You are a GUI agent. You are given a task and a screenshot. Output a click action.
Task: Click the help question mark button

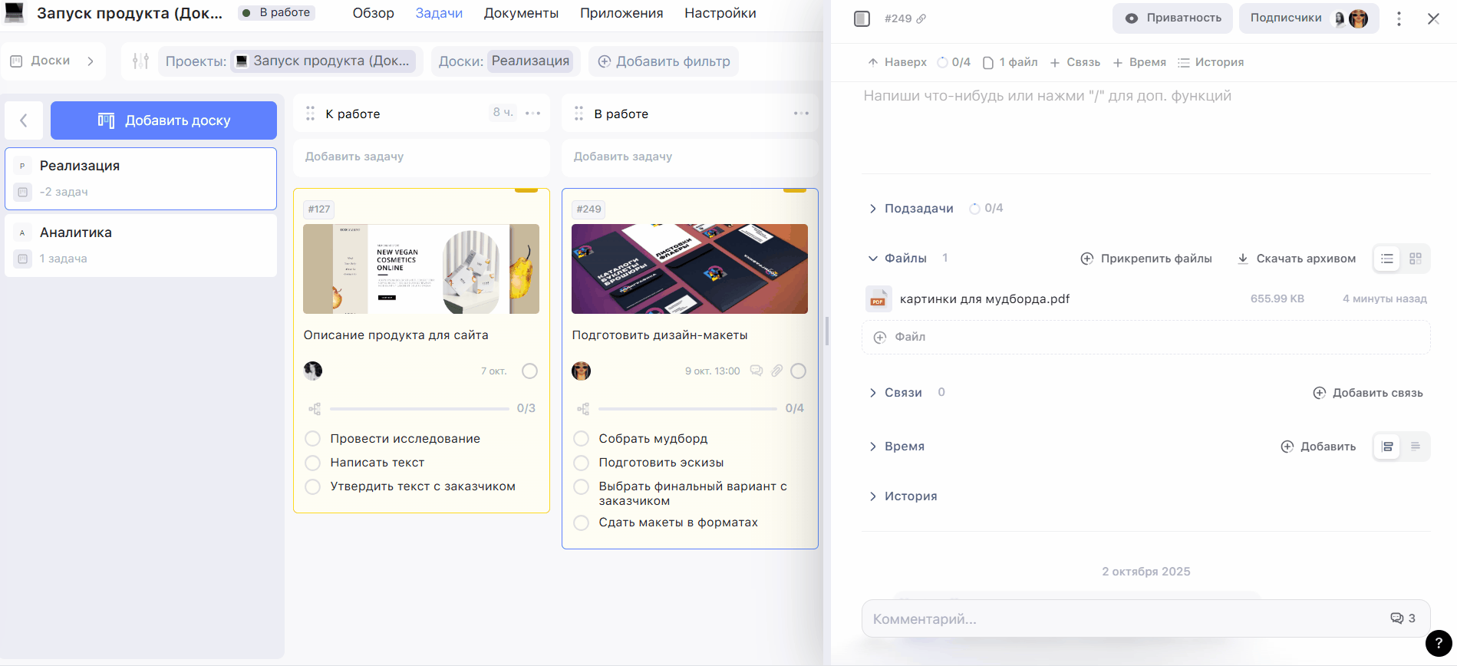(1439, 644)
